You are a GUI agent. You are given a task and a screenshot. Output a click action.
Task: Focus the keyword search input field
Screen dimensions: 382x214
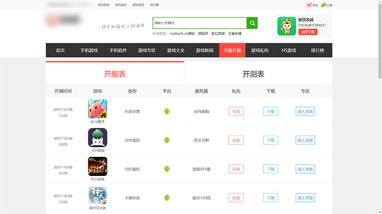pos(200,23)
